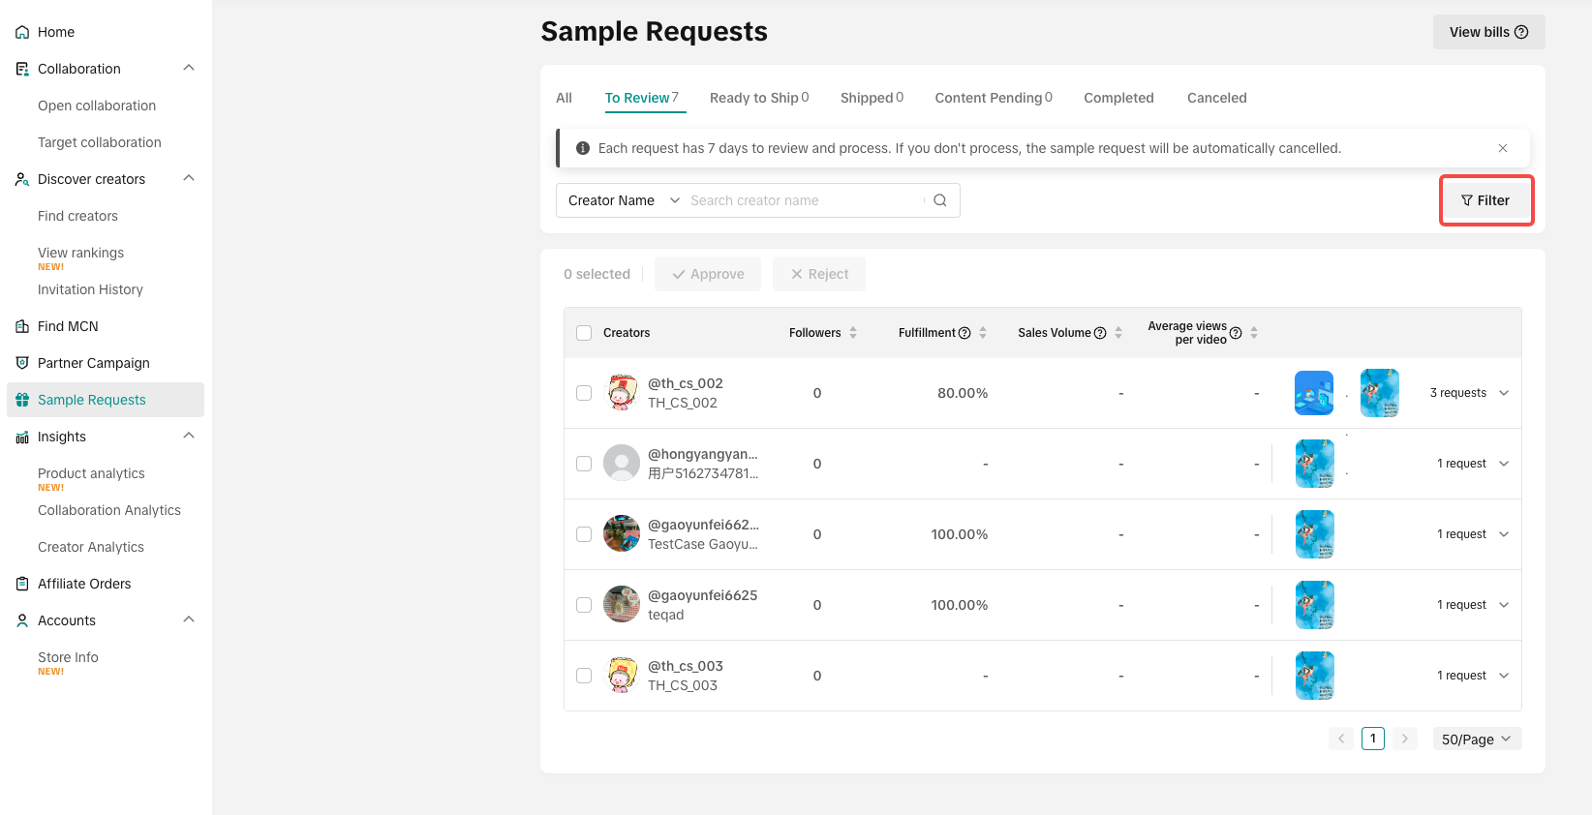
Task: Click the Fulfillment help question icon
Action: [x=964, y=333]
